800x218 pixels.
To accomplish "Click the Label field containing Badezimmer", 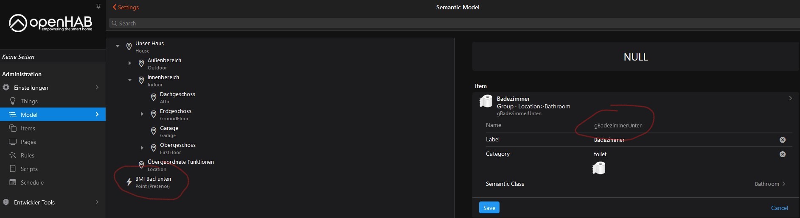I will click(685, 140).
